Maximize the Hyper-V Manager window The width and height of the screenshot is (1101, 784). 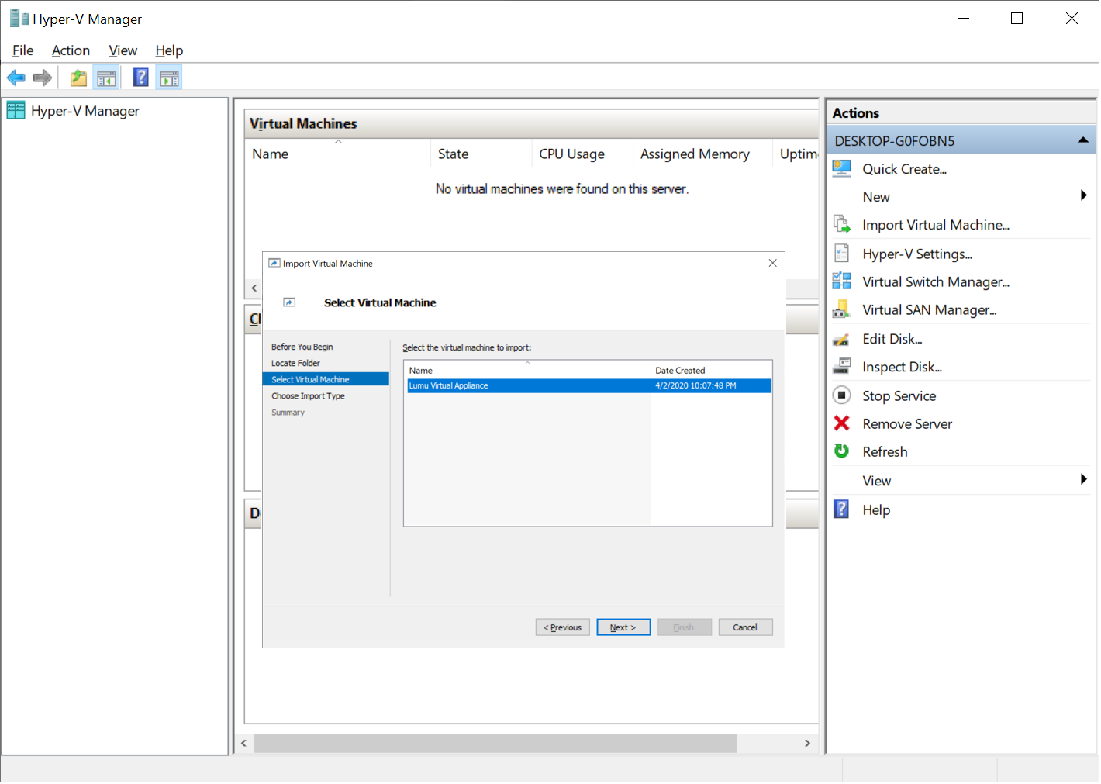tap(1017, 18)
